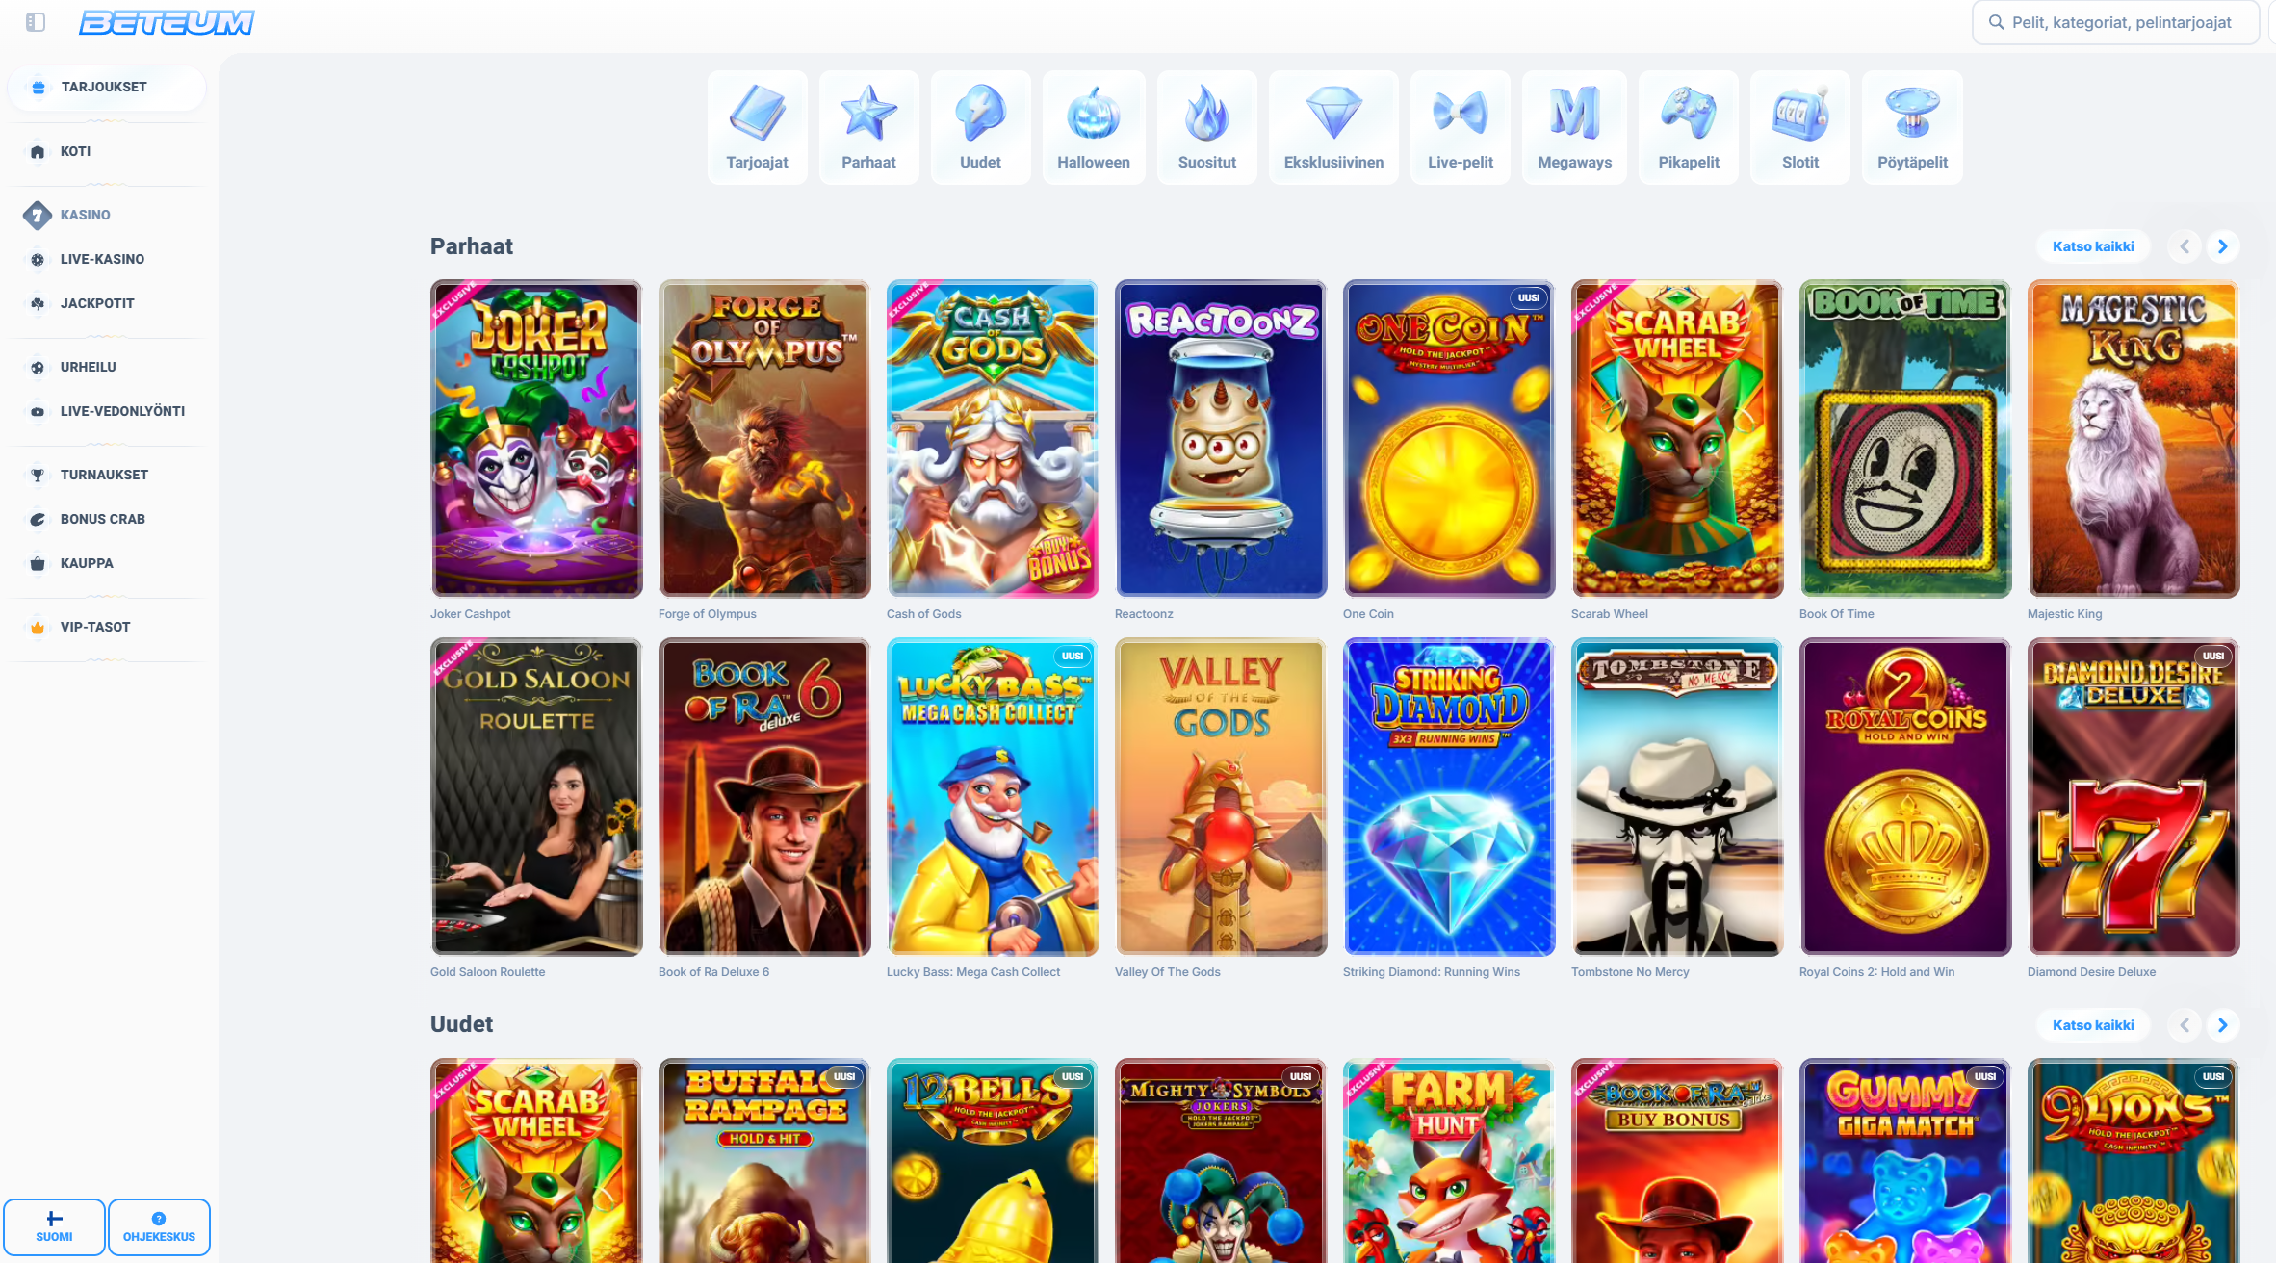Image resolution: width=2276 pixels, height=1263 pixels.
Task: Launch the Farm Hunt thumbnail
Action: [x=1448, y=1161]
